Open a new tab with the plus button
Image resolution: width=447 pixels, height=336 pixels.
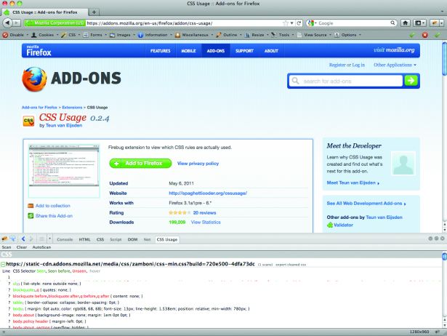coord(94,12)
